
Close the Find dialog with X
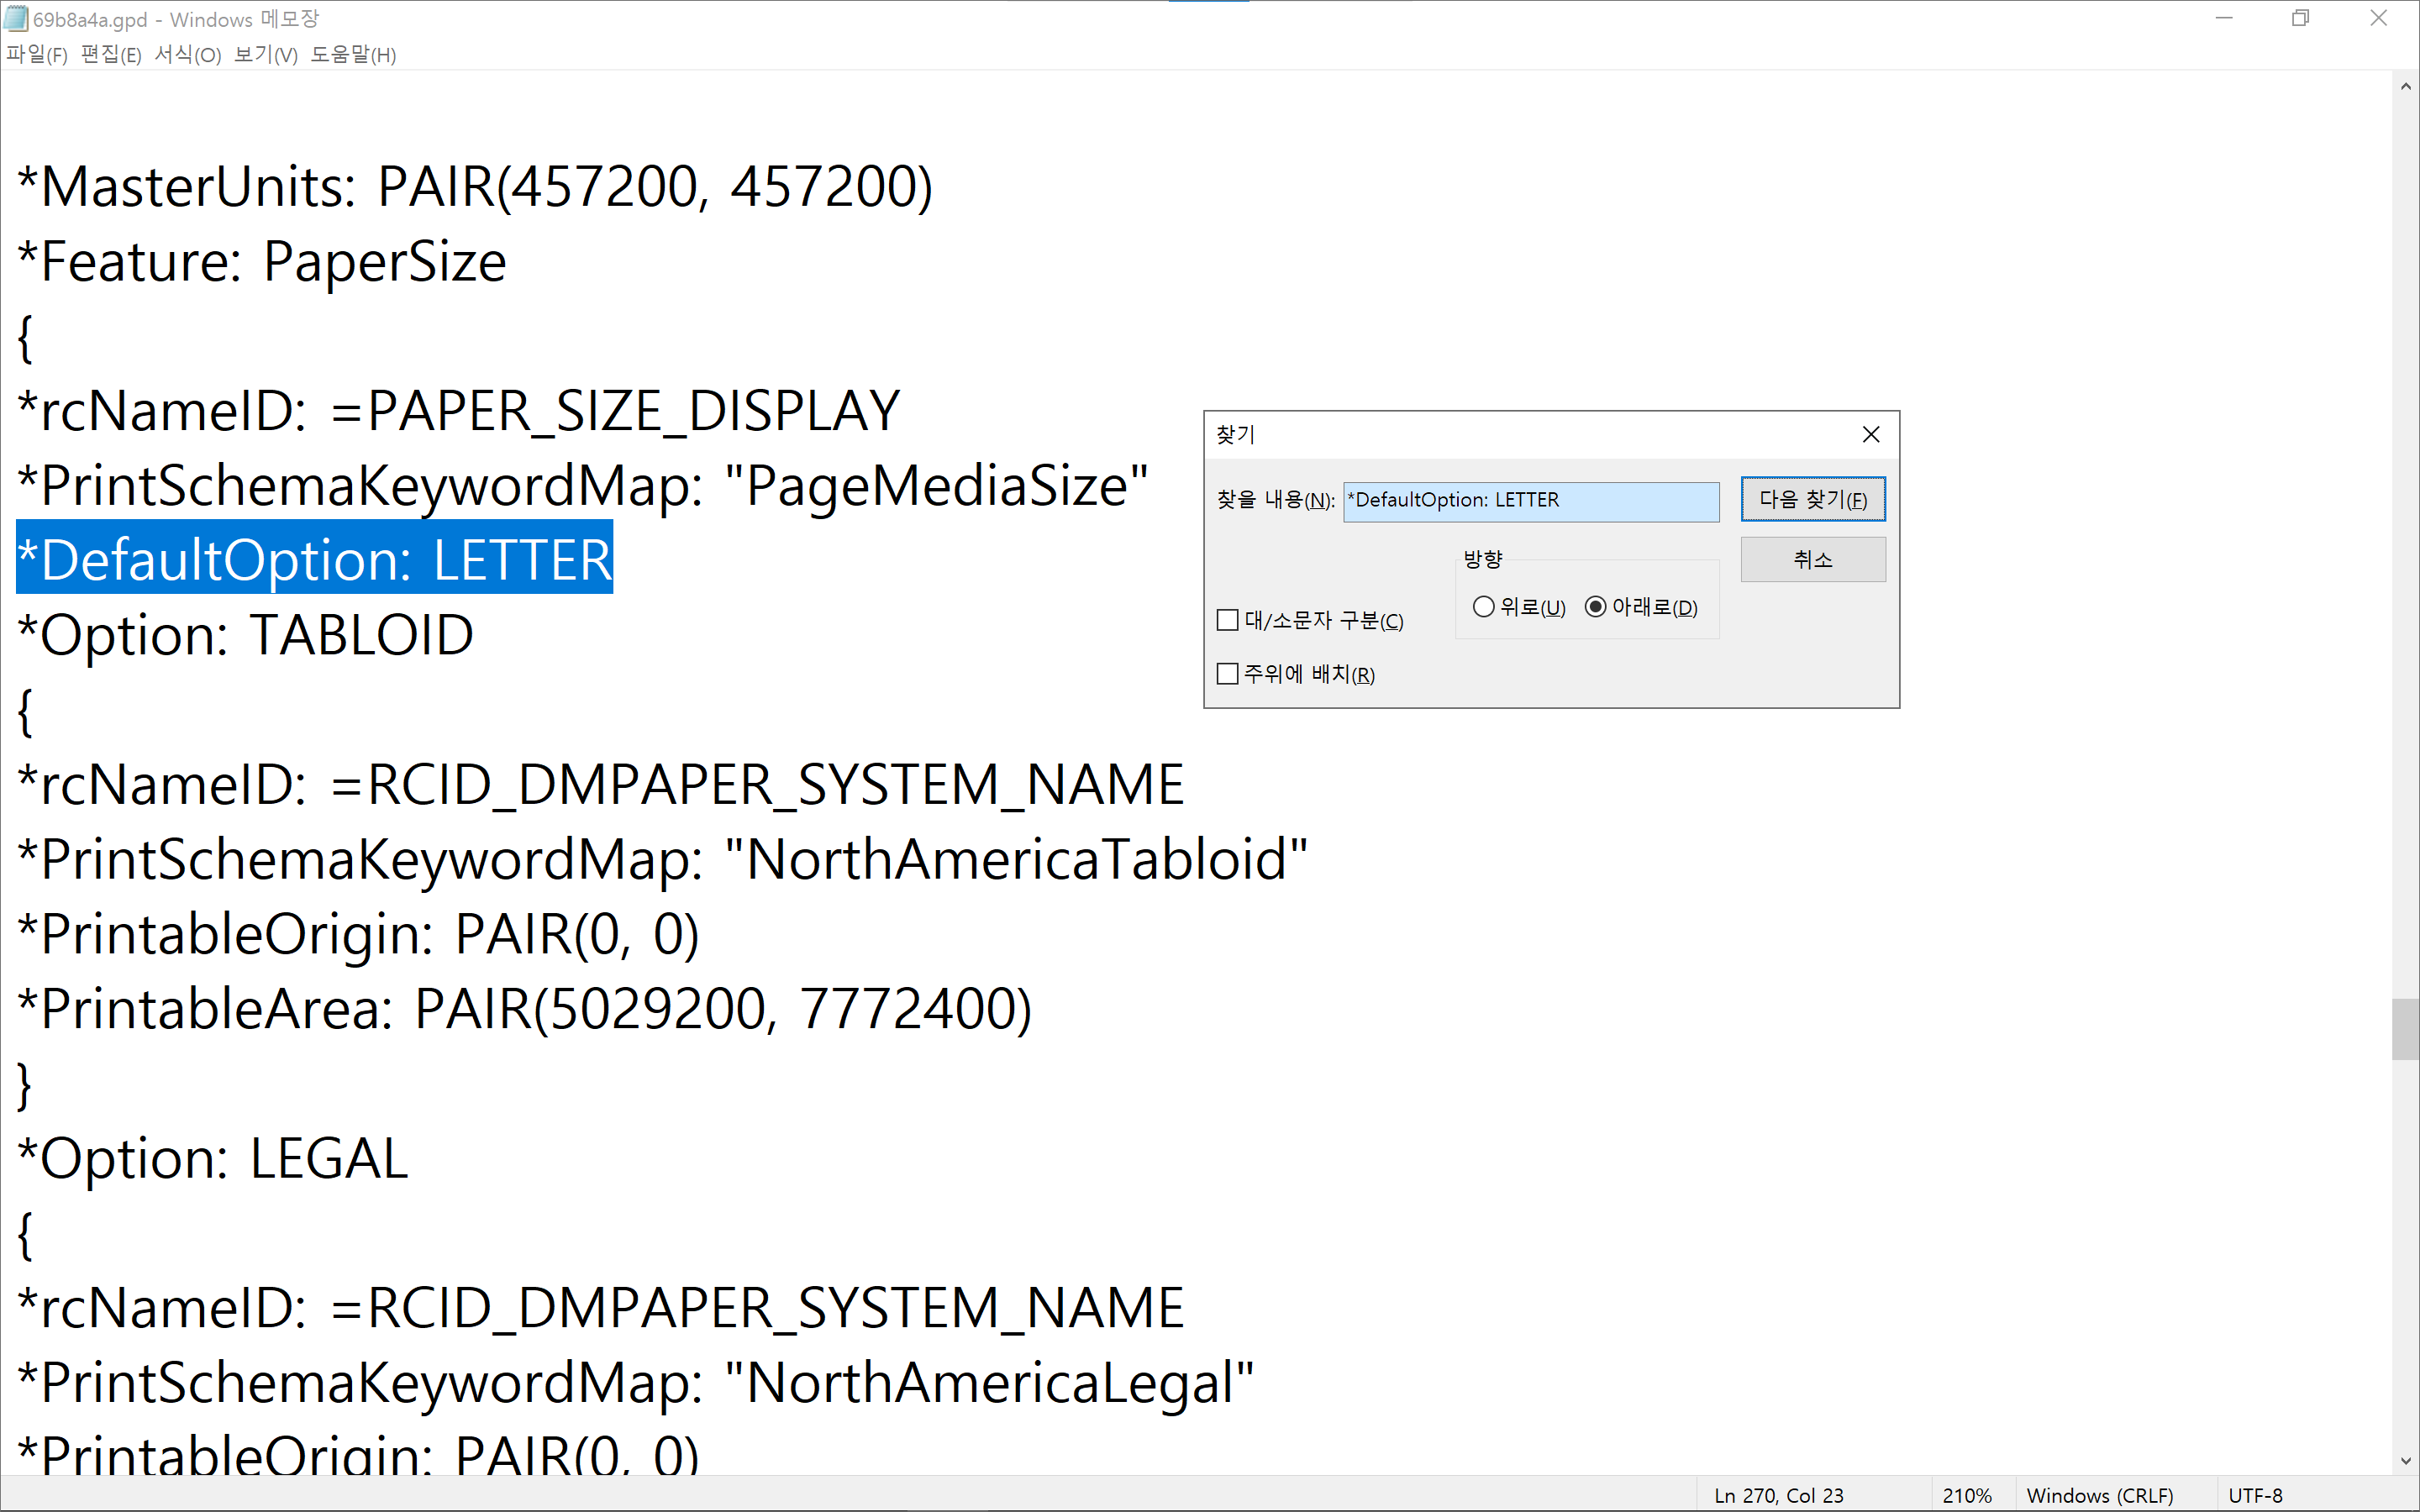coord(1870,435)
